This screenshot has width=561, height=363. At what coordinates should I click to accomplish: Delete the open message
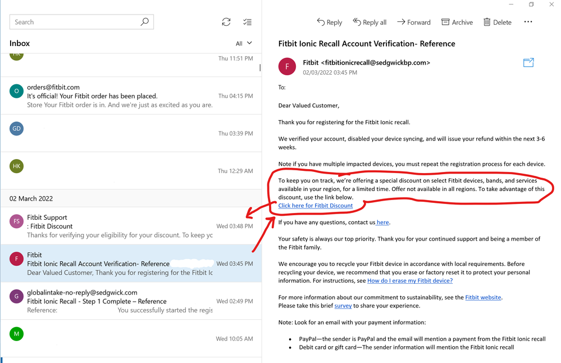(496, 22)
